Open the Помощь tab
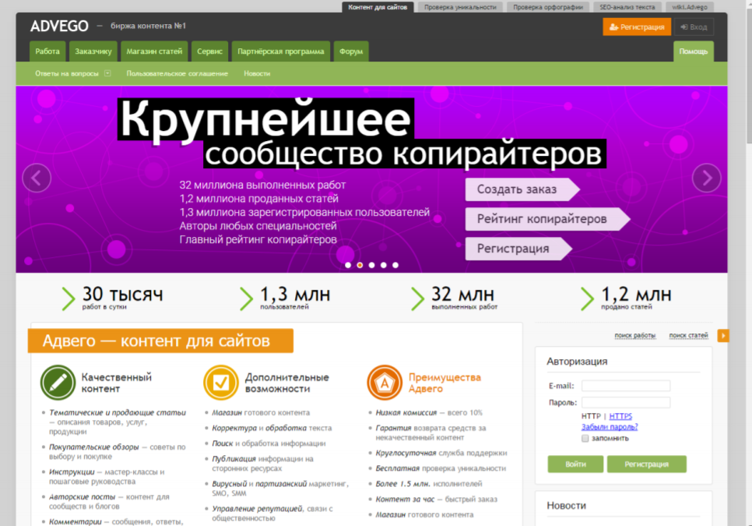 [x=694, y=51]
